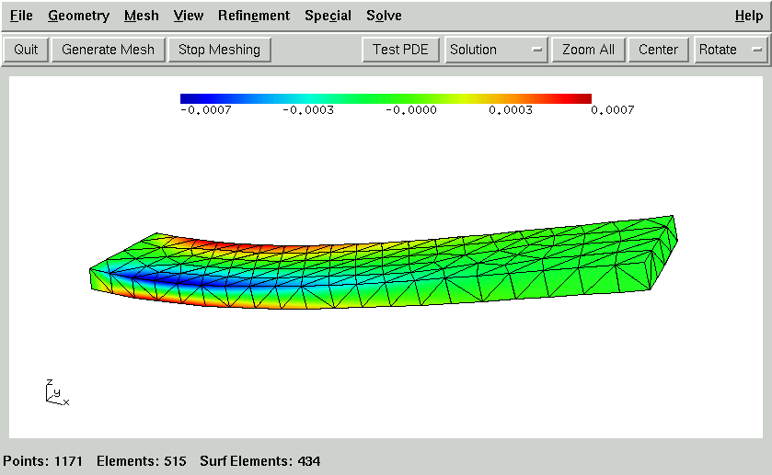
Task: Click the 'Elements: 515' status text
Action: point(142,461)
